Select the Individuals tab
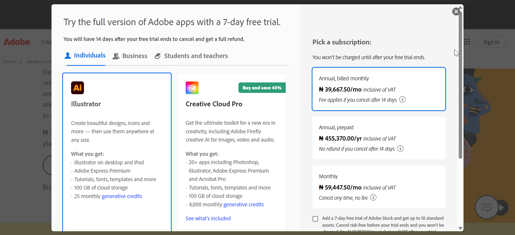Viewport: 515px width, 235px height. pyautogui.click(x=85, y=55)
